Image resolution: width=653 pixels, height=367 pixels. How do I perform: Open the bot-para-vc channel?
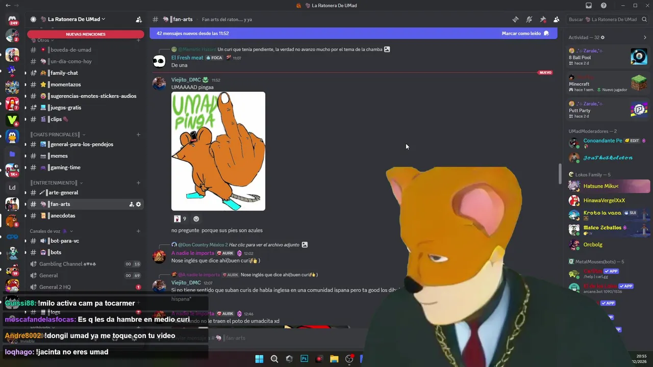[86, 241]
